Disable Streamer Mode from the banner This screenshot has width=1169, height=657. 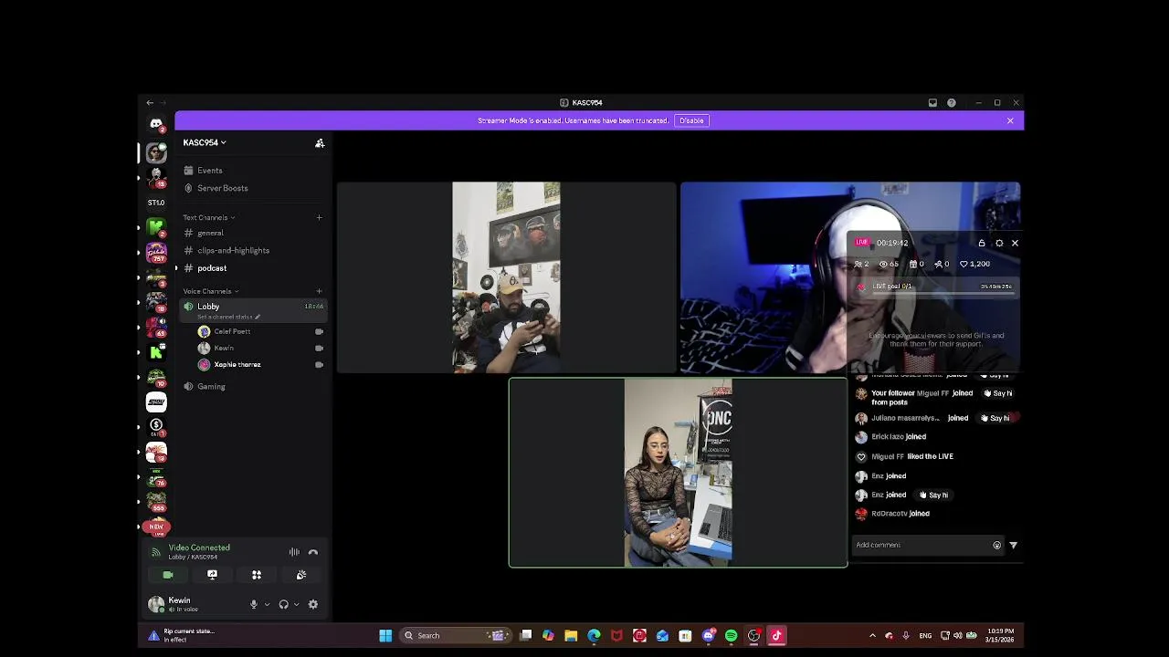click(691, 120)
